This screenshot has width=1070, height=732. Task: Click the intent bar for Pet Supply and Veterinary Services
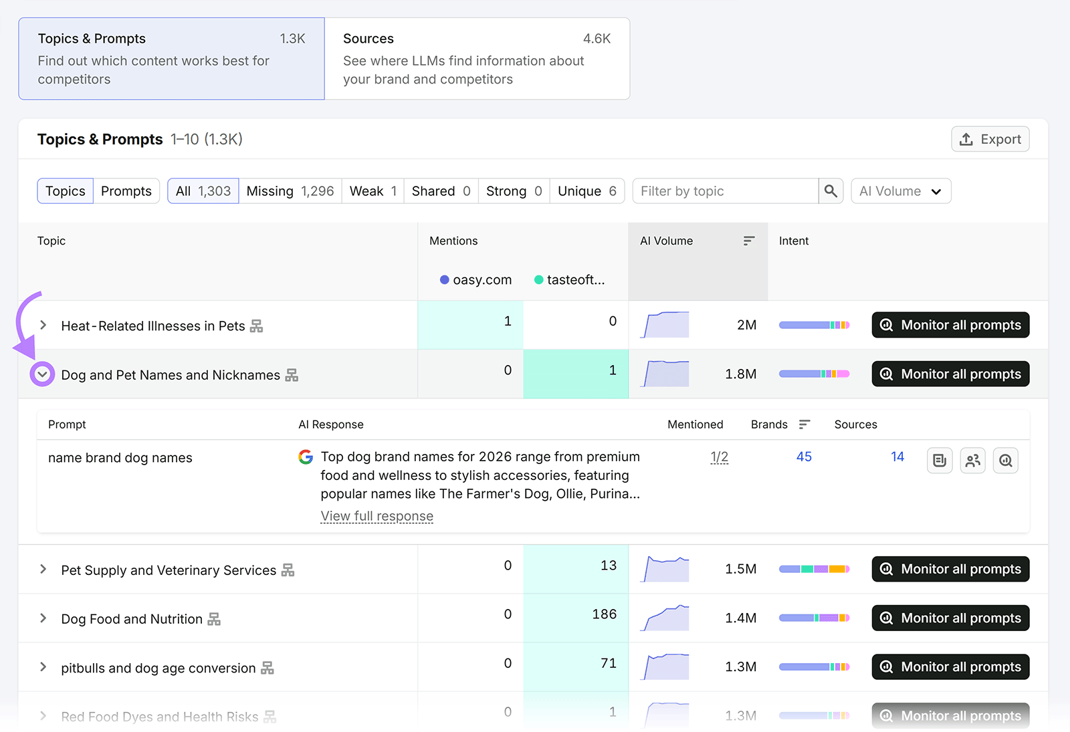(814, 569)
